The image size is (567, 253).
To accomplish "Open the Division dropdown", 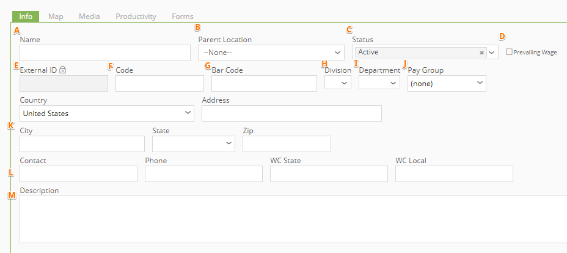I will point(338,83).
